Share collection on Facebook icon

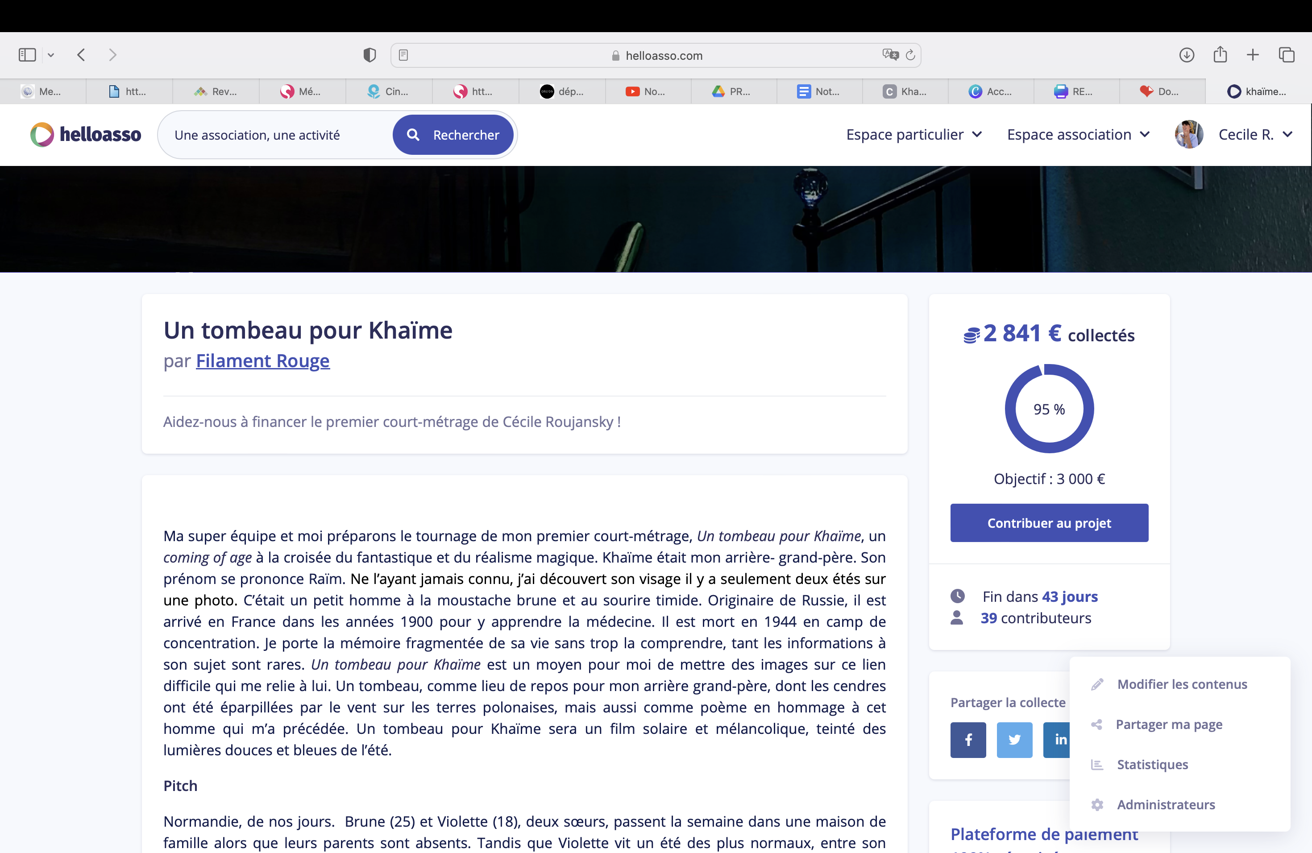click(968, 740)
